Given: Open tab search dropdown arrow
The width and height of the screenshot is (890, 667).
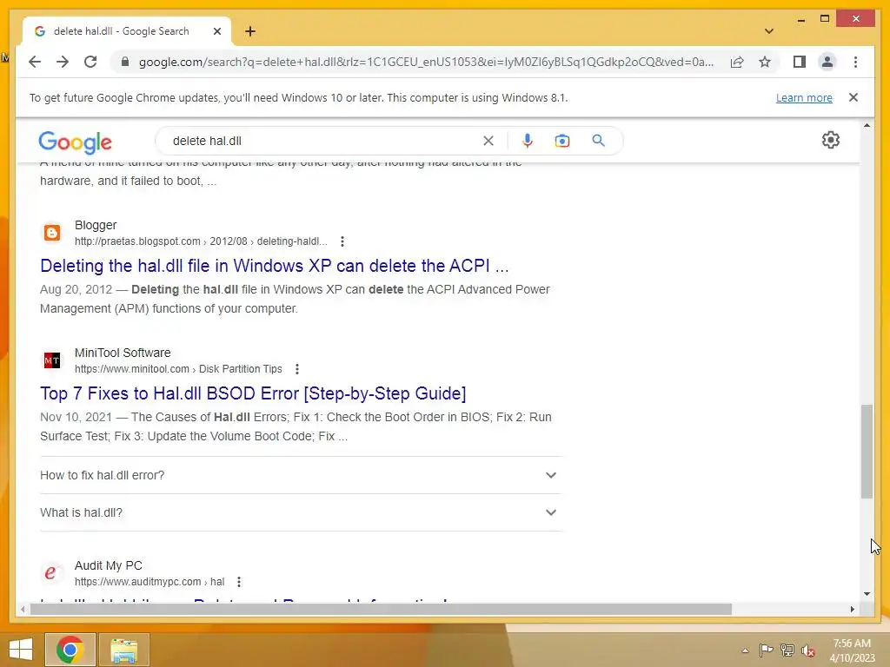Looking at the screenshot, I should (768, 31).
